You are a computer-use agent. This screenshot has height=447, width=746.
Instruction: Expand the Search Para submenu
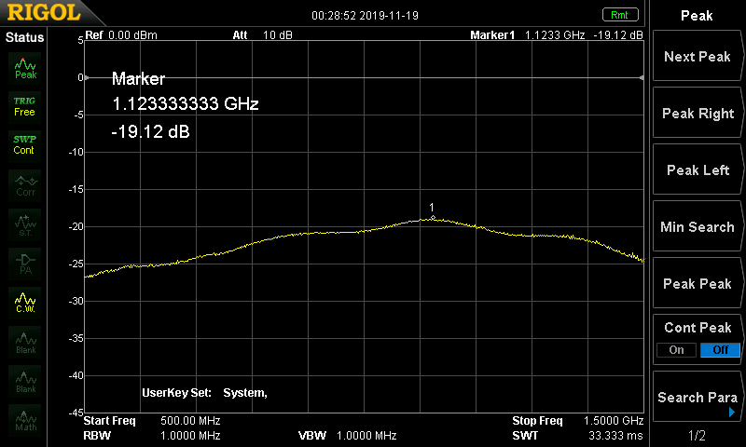697,398
